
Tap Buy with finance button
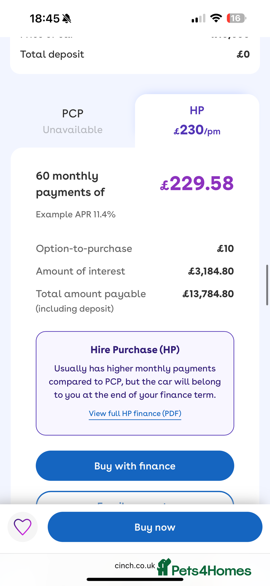coord(135,466)
